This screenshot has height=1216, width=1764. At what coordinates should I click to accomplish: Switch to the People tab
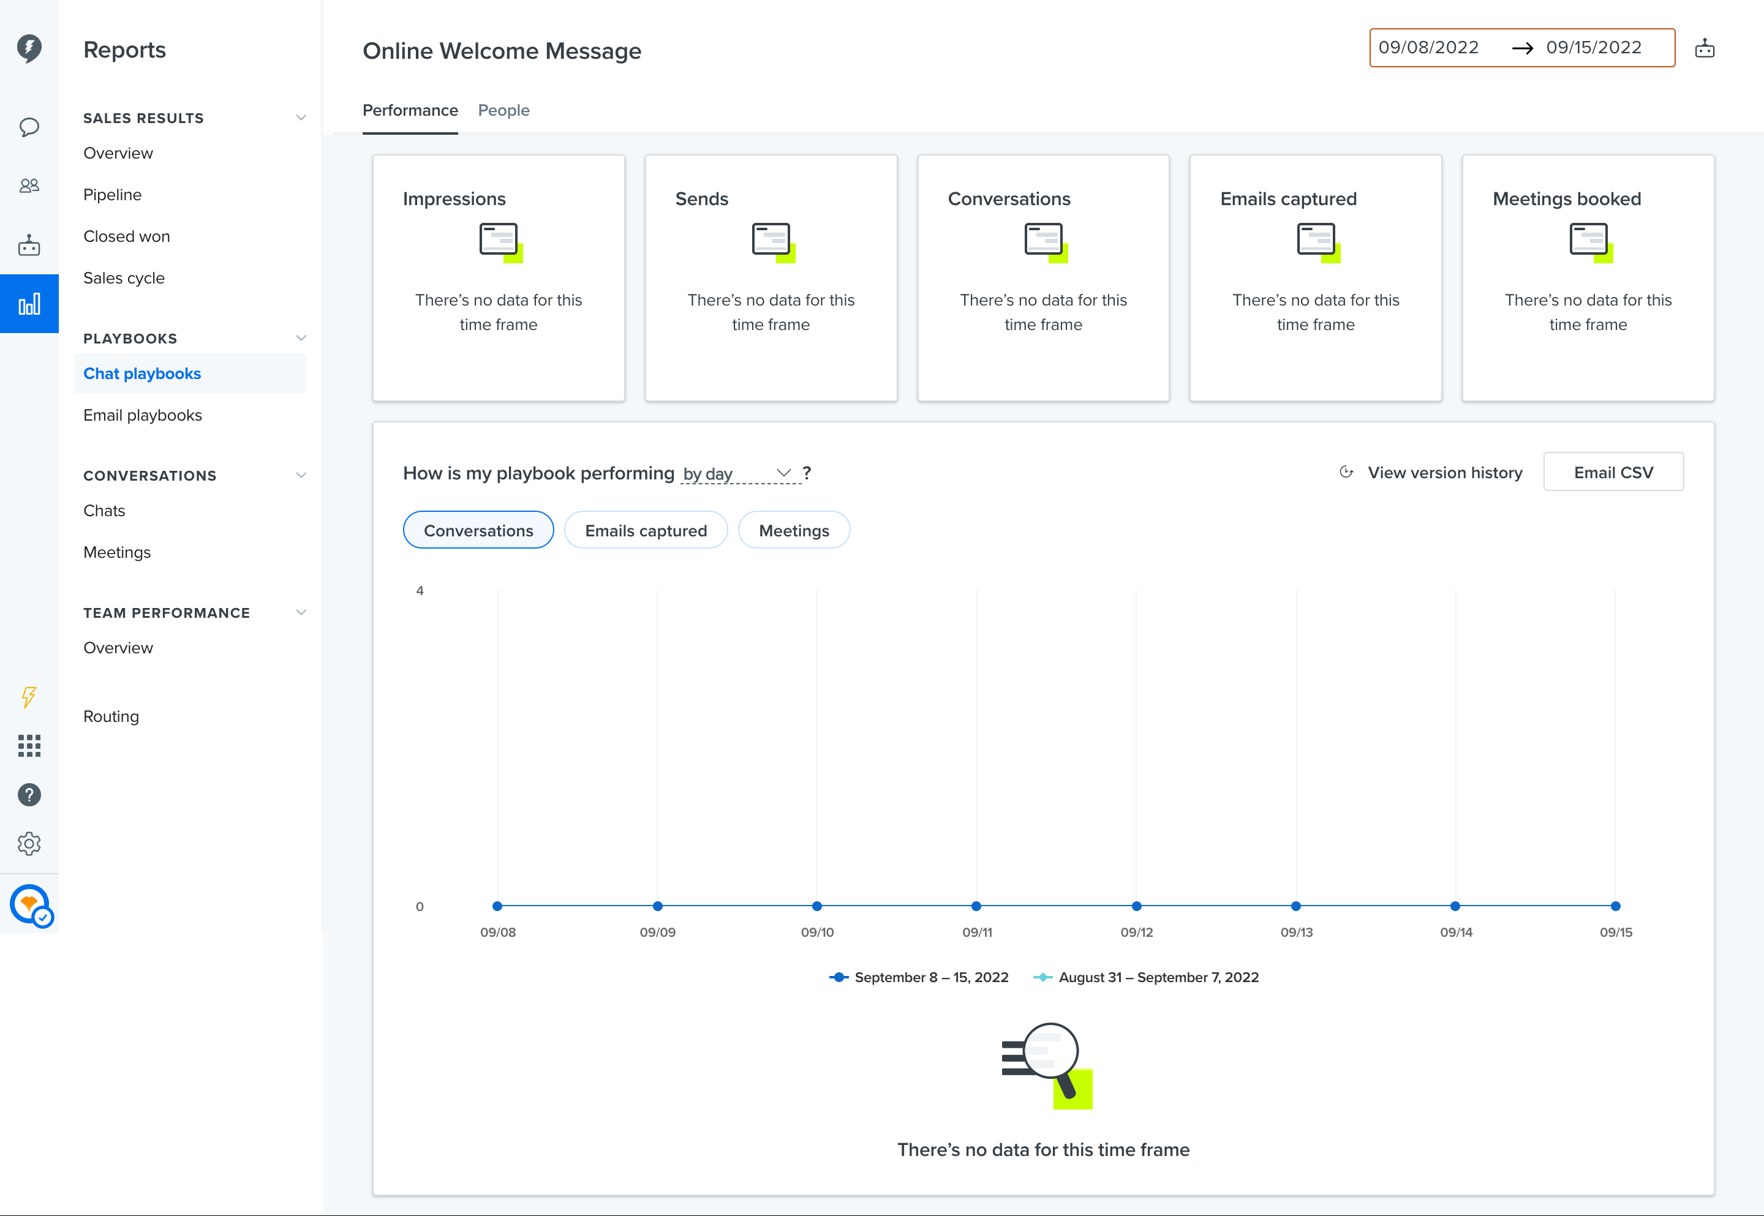point(503,110)
